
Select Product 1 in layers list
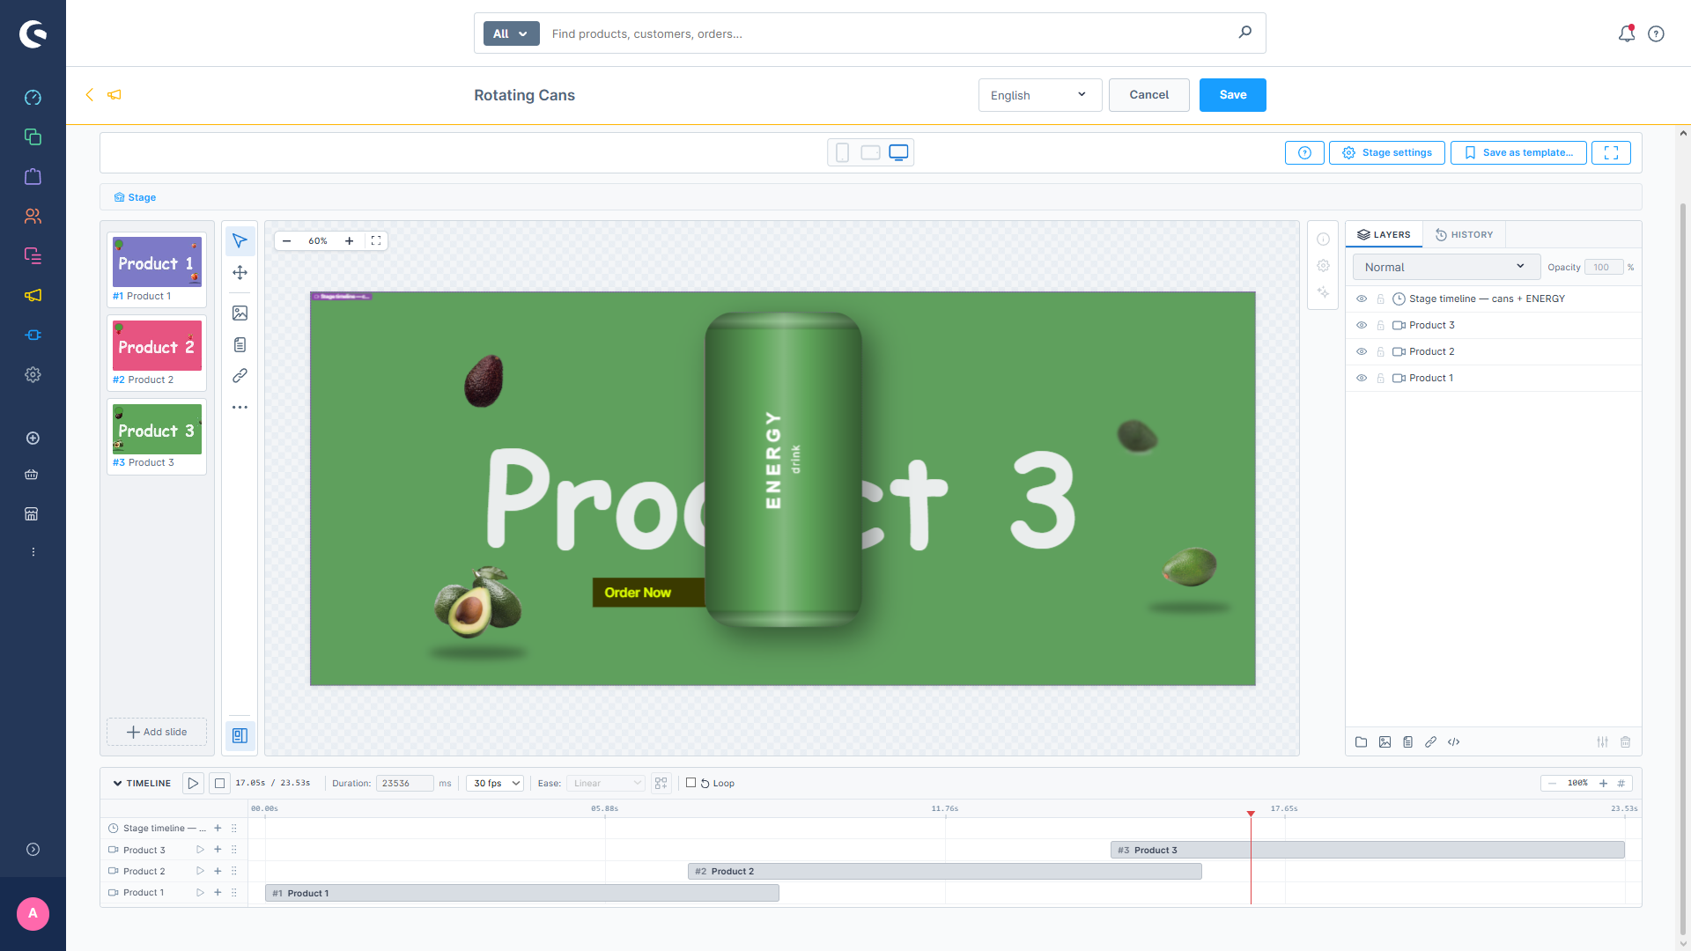click(1493, 379)
